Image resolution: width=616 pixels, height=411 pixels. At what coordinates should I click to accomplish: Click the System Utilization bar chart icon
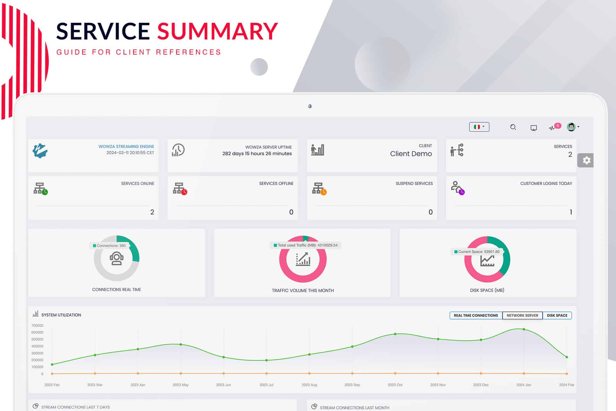click(35, 314)
